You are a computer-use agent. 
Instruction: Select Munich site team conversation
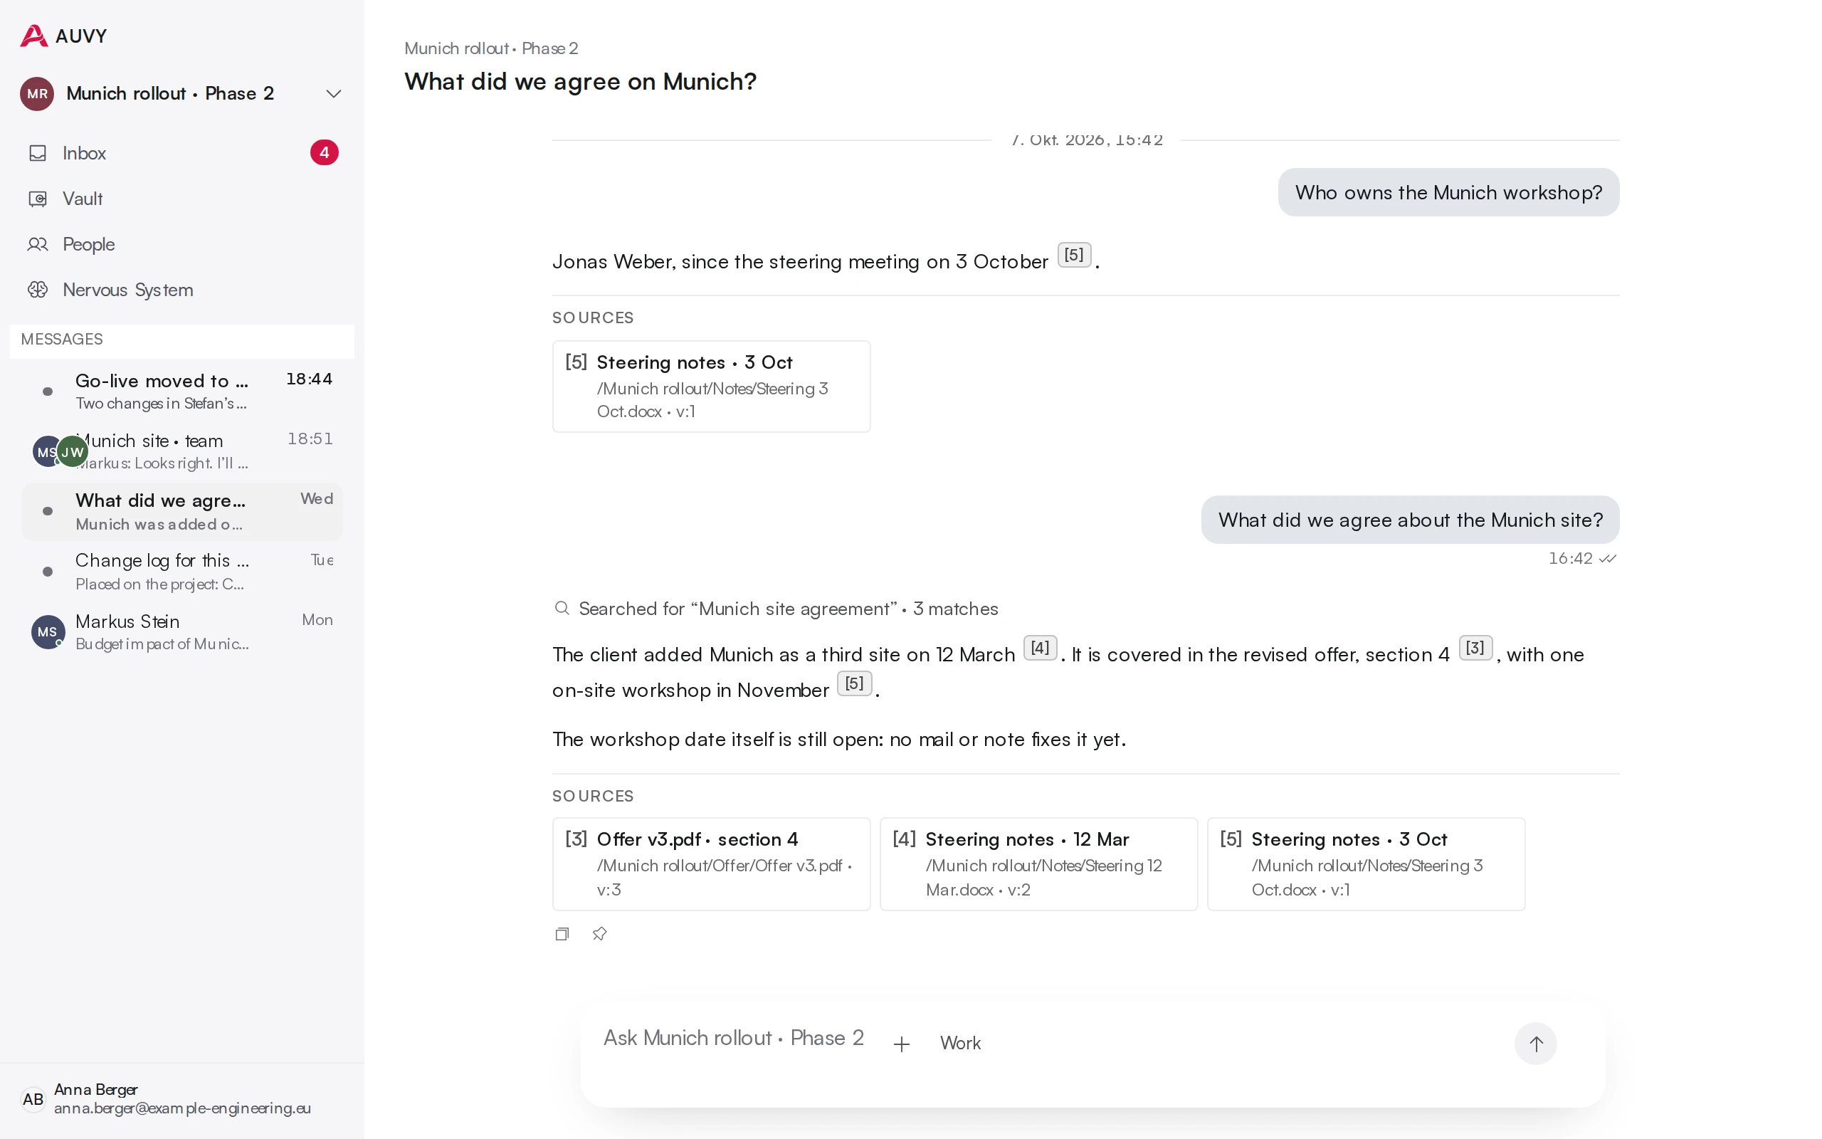181,451
